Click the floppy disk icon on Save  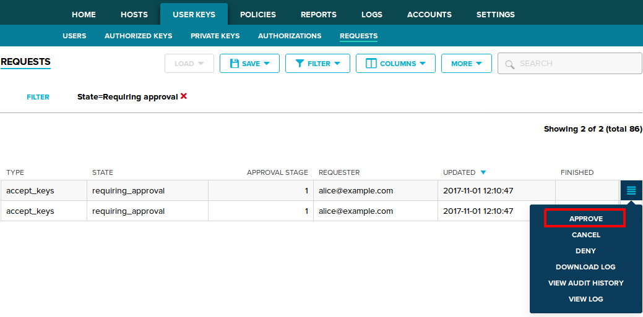pos(235,64)
